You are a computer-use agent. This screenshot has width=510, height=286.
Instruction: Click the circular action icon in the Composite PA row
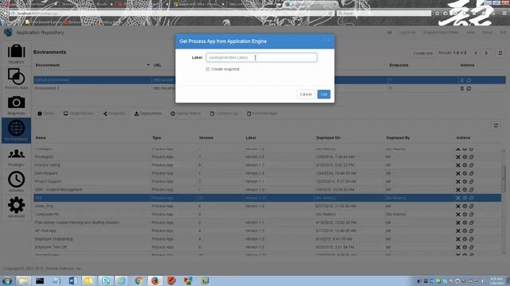click(x=465, y=214)
